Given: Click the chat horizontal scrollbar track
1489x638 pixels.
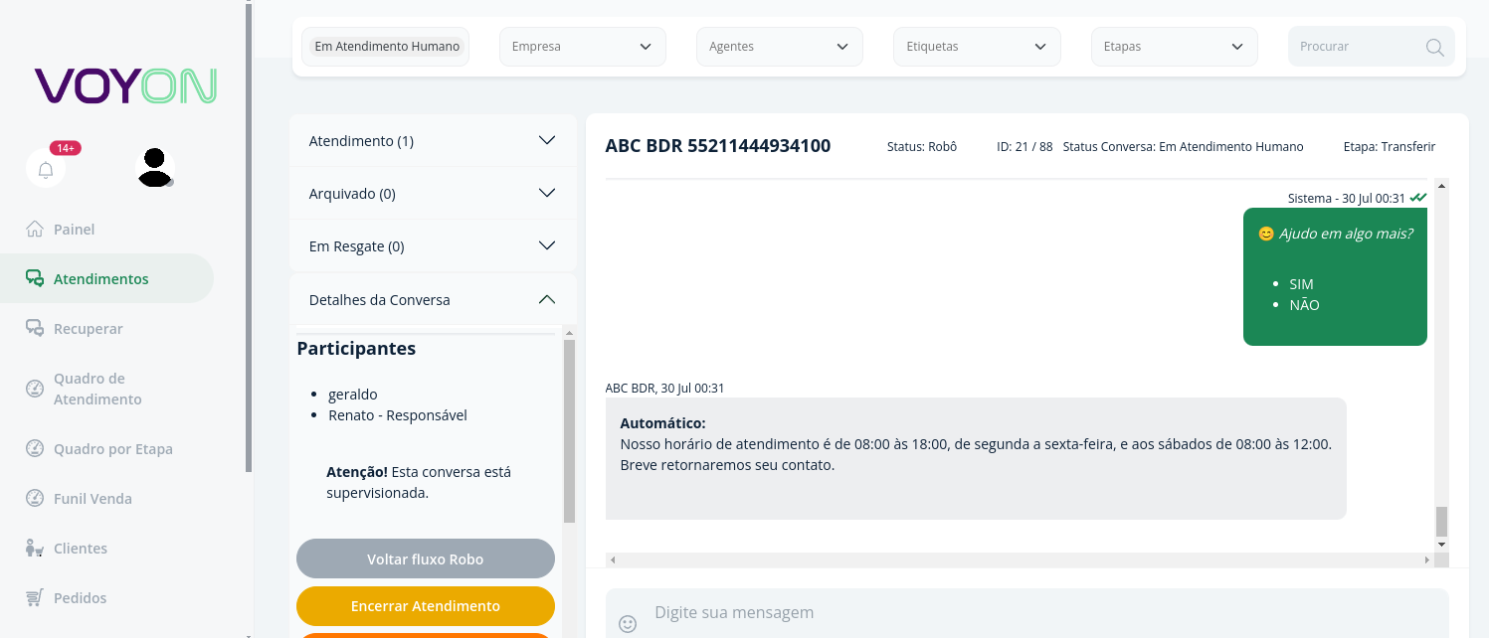Looking at the screenshot, I should [1021, 560].
